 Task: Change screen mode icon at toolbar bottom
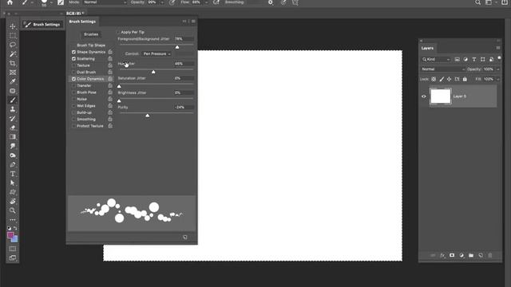click(x=13, y=258)
